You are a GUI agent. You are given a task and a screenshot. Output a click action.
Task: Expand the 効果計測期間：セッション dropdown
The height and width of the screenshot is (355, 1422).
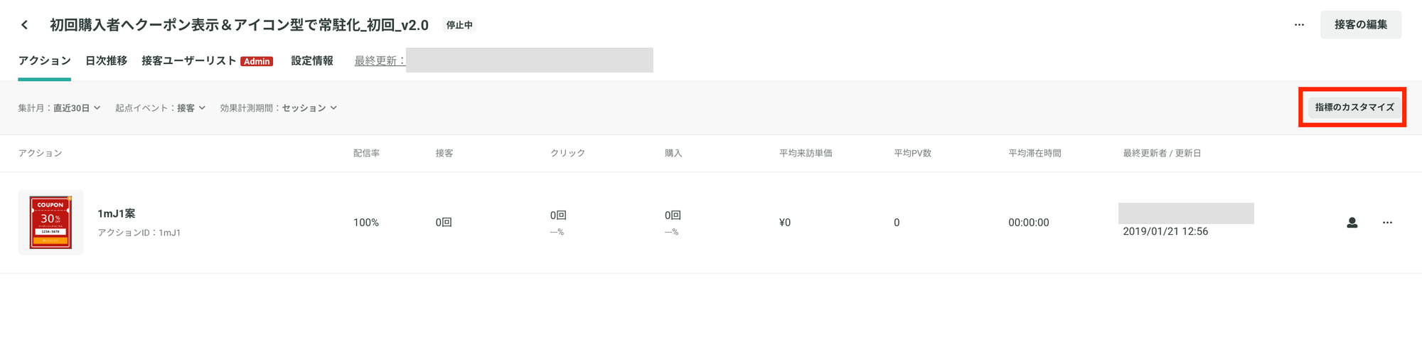(x=279, y=108)
